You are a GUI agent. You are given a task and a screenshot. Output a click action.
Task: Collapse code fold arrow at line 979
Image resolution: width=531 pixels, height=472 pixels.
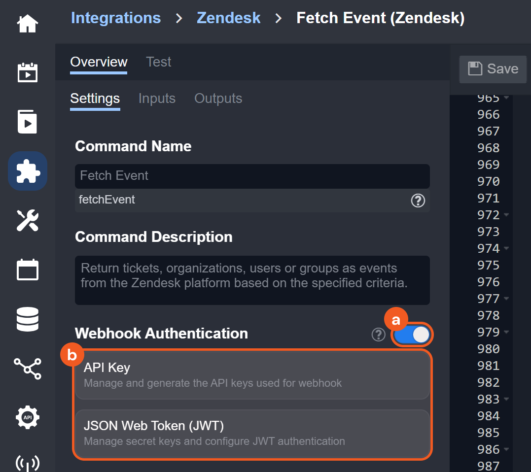[506, 333]
